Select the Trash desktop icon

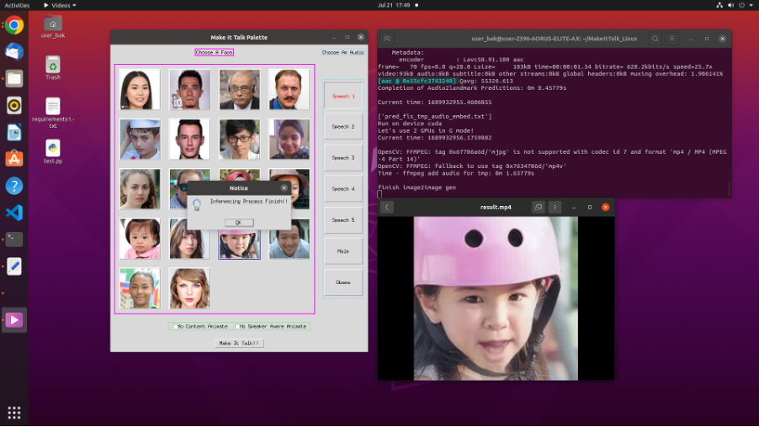tap(53, 68)
